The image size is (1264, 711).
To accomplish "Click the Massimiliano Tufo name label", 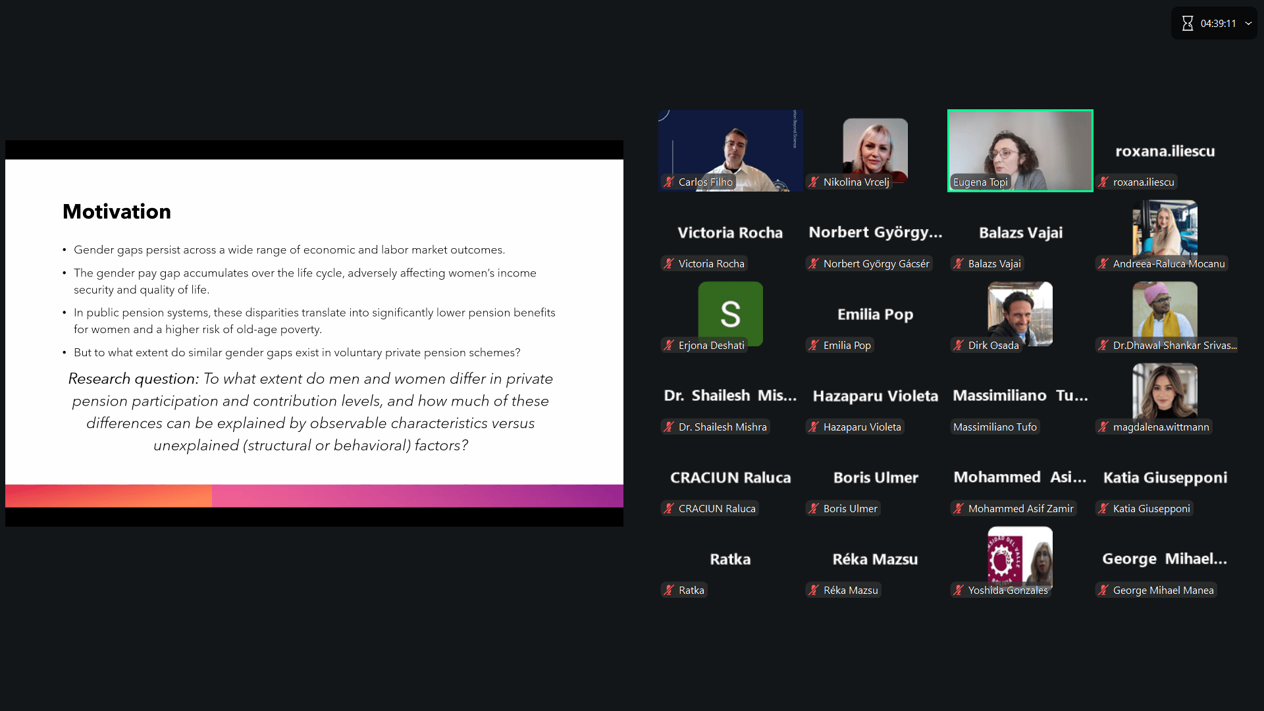I will point(995,427).
